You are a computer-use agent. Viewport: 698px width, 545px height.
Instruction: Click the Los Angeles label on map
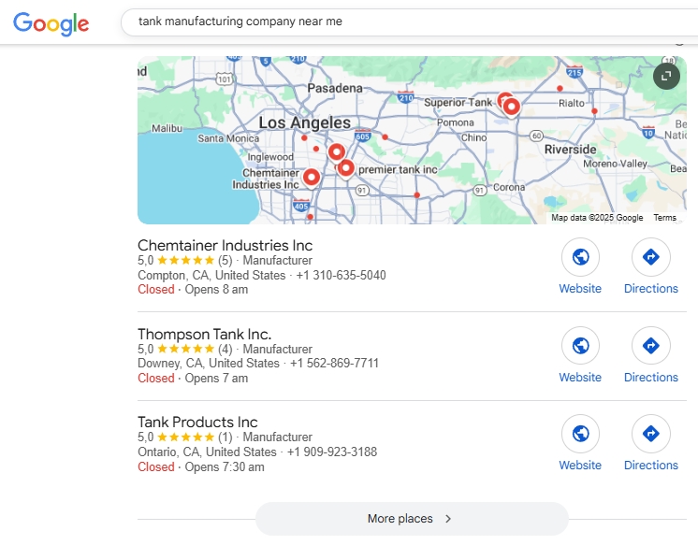pos(304,123)
